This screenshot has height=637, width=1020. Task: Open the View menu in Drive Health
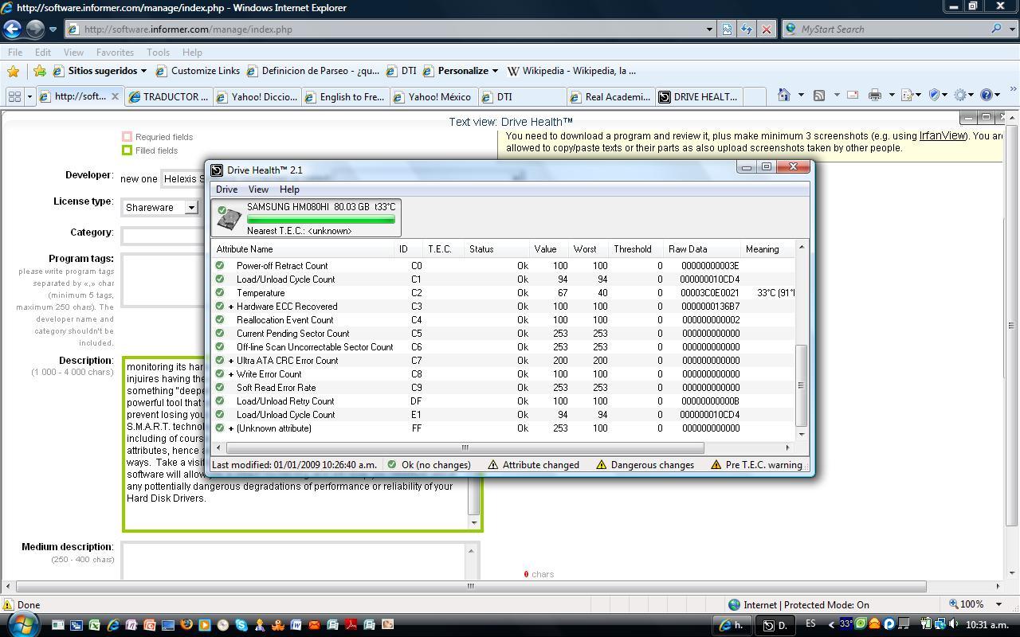coord(258,190)
